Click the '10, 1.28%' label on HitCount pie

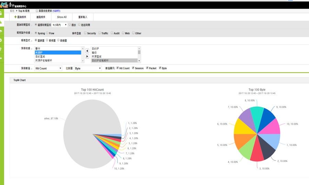pyautogui.click(x=119, y=169)
